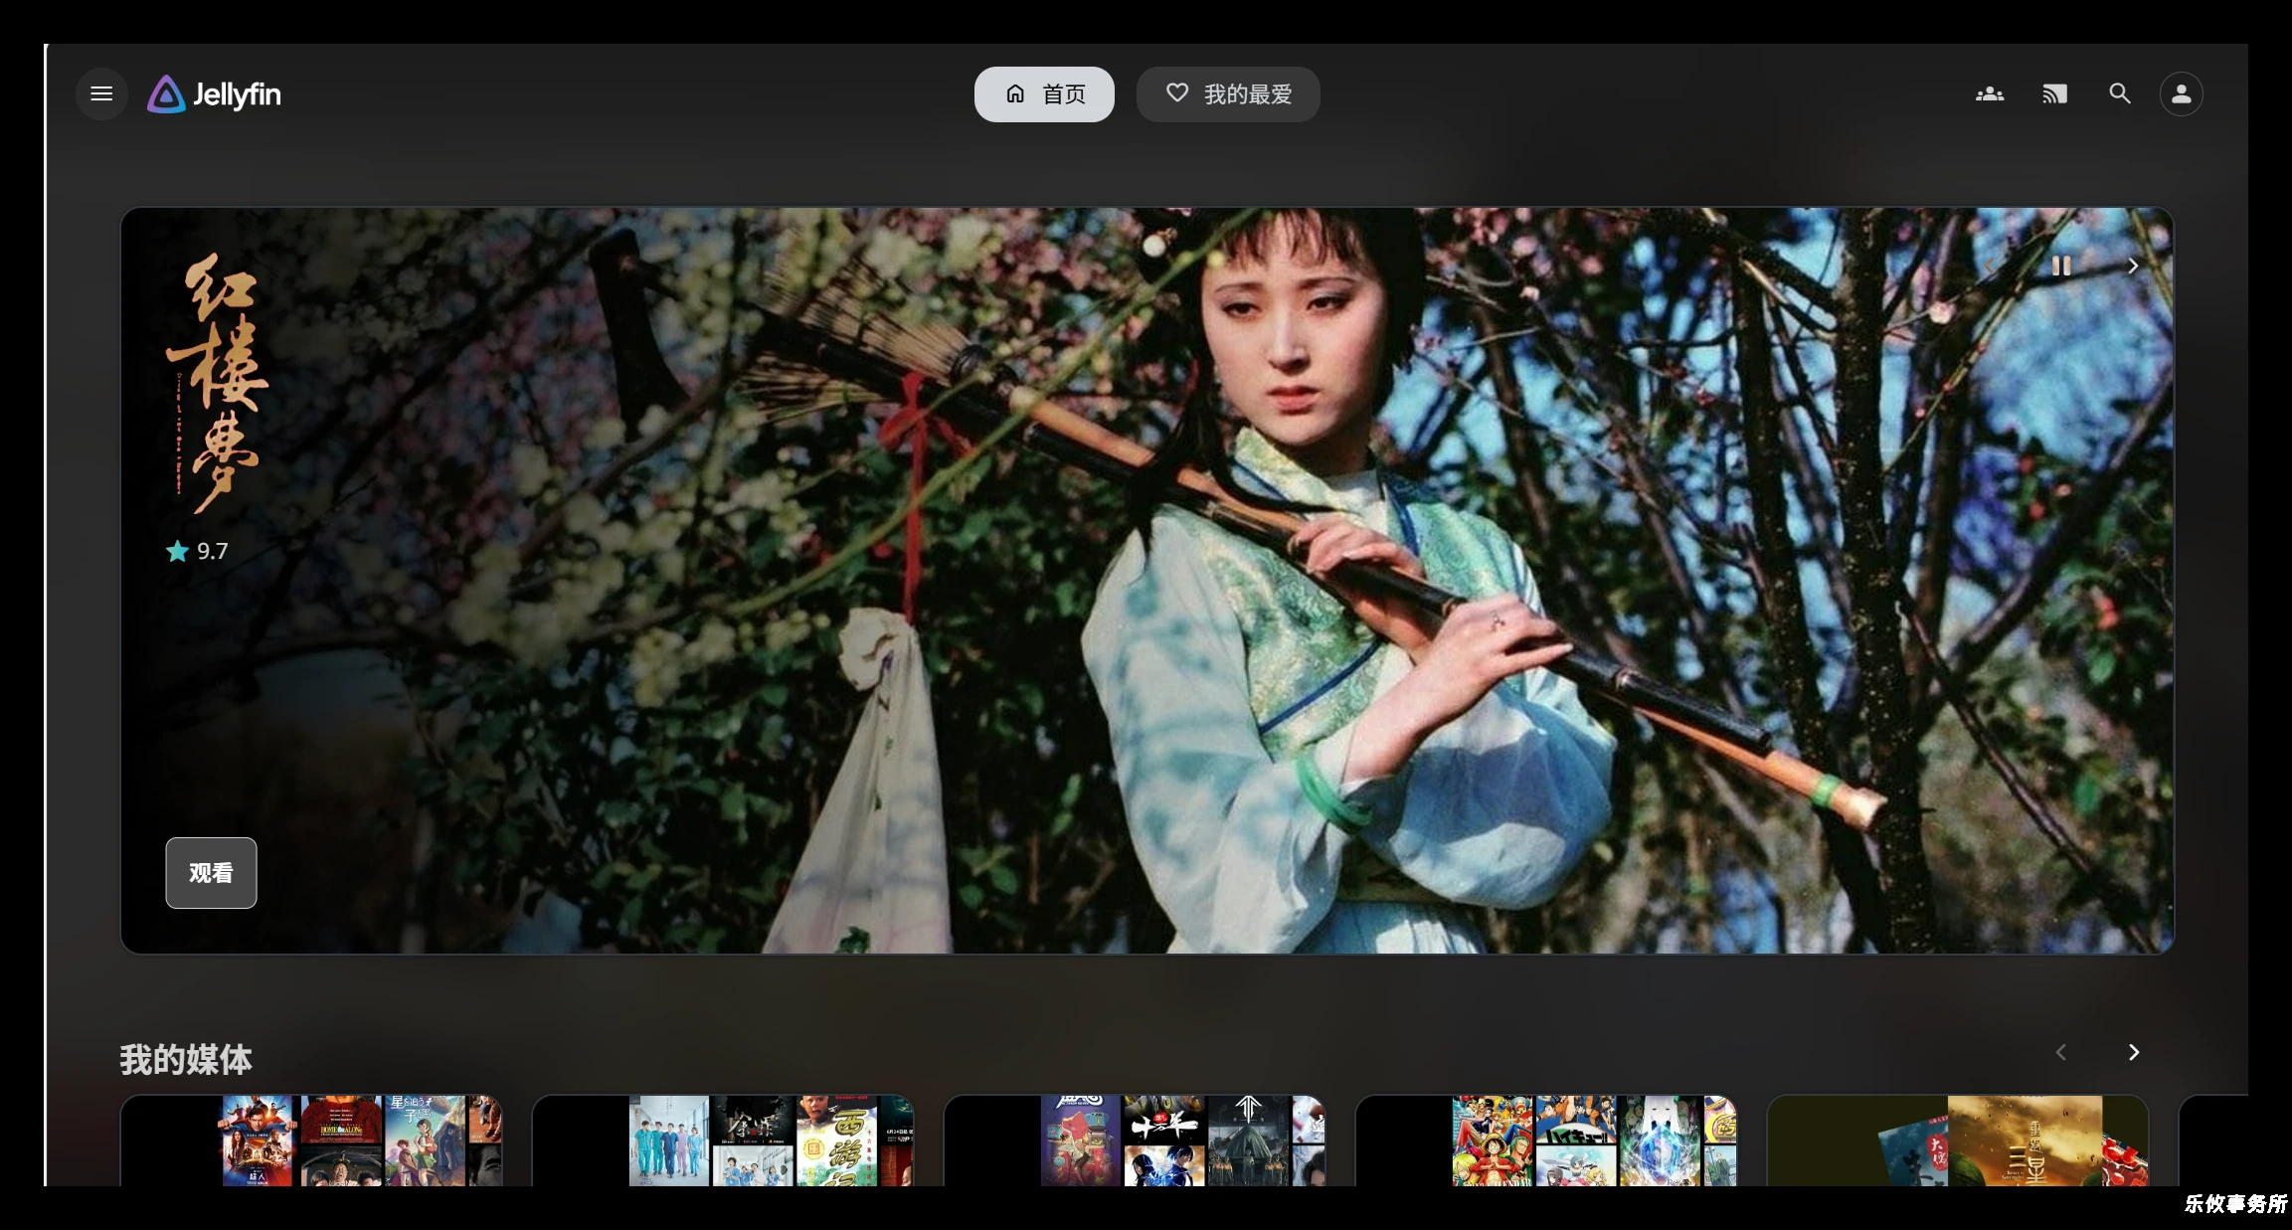The image size is (2292, 1230).
Task: Open the 我的最爱 favorites tab
Action: (1228, 94)
